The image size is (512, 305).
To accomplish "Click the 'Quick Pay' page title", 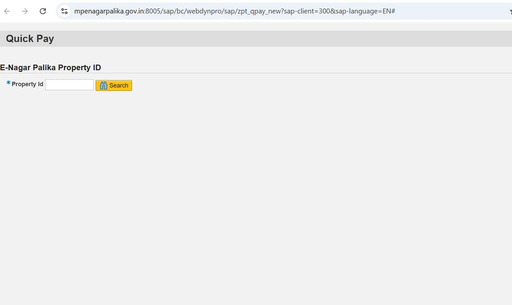I will (30, 39).
